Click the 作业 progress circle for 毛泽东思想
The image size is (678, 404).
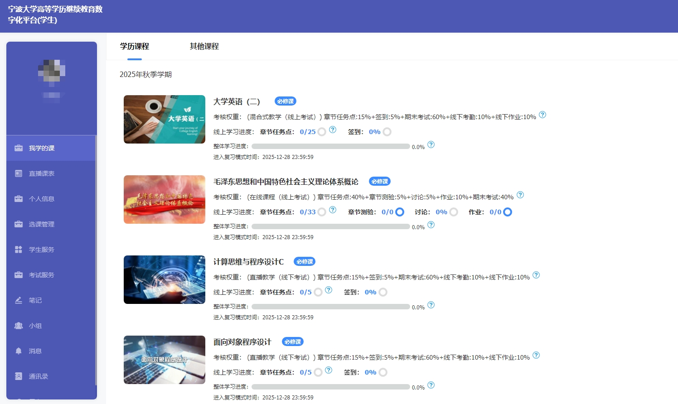(508, 212)
